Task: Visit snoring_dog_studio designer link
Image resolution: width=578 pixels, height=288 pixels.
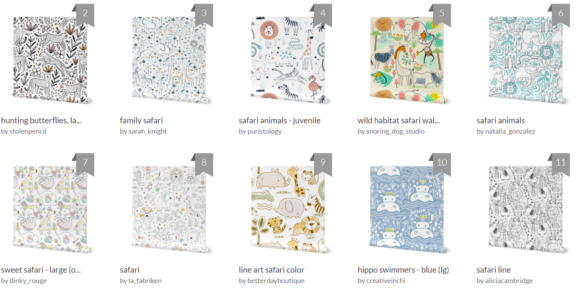Action: 391,131
